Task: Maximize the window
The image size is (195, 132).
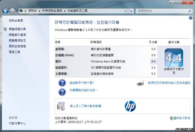Action: pos(179,2)
